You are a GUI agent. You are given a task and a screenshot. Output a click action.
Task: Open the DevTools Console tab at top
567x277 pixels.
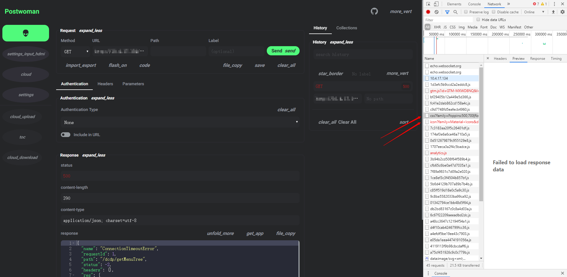[x=474, y=4]
